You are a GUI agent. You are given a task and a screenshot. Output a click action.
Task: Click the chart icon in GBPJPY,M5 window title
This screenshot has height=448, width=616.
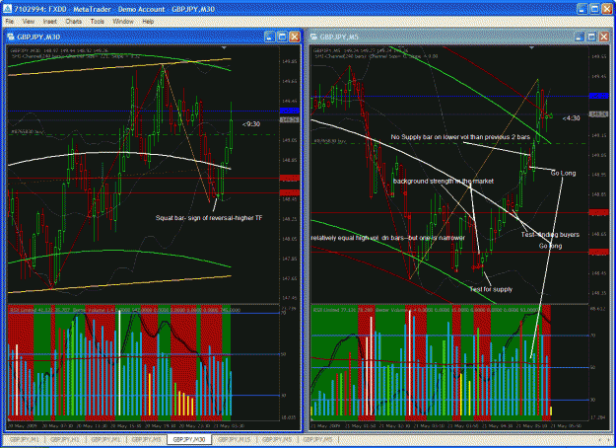click(x=313, y=37)
